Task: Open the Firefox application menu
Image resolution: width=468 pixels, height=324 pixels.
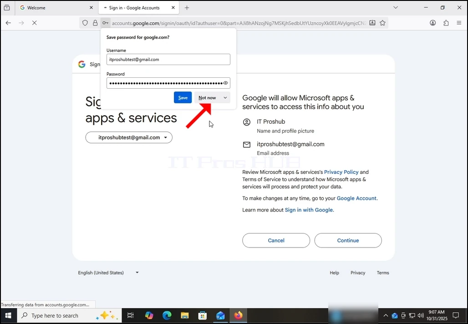Action: [459, 23]
